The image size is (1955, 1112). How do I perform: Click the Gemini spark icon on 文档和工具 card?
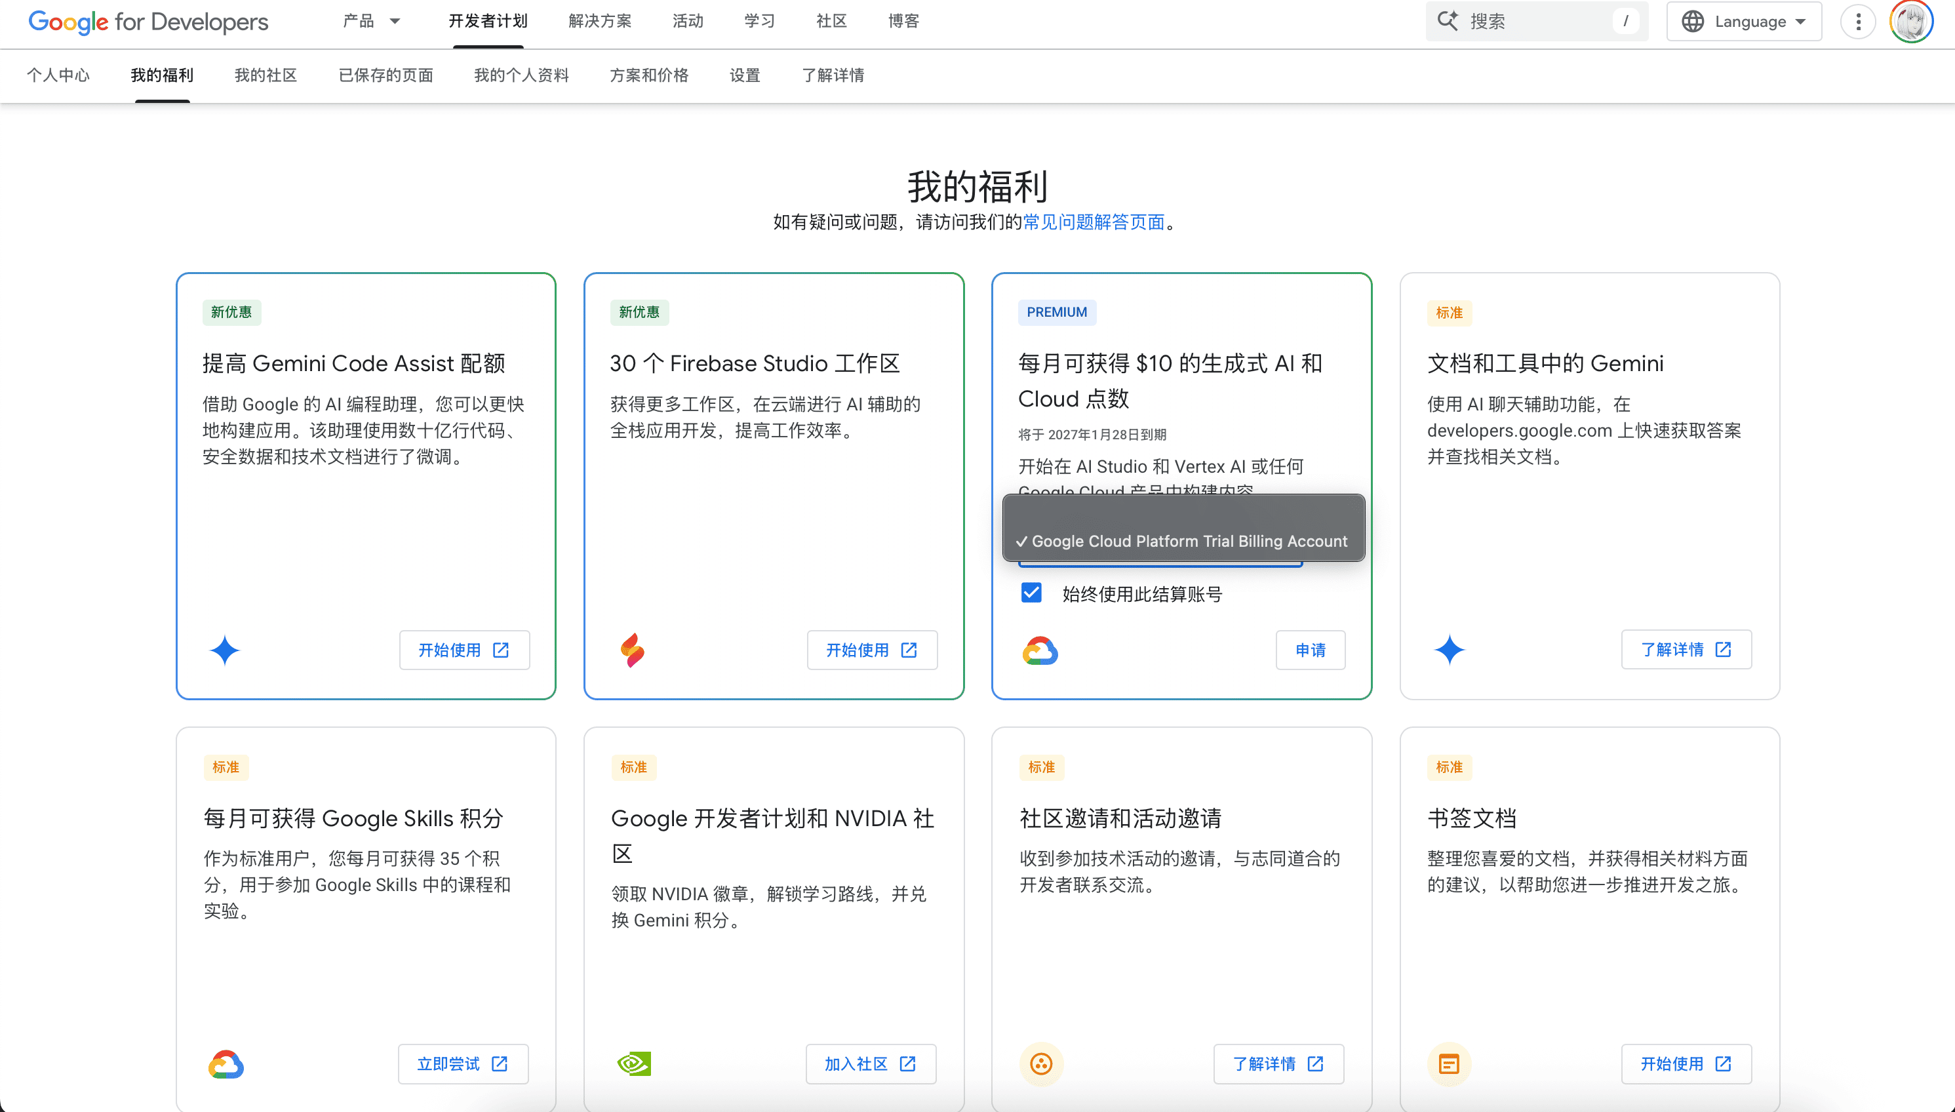(x=1449, y=650)
